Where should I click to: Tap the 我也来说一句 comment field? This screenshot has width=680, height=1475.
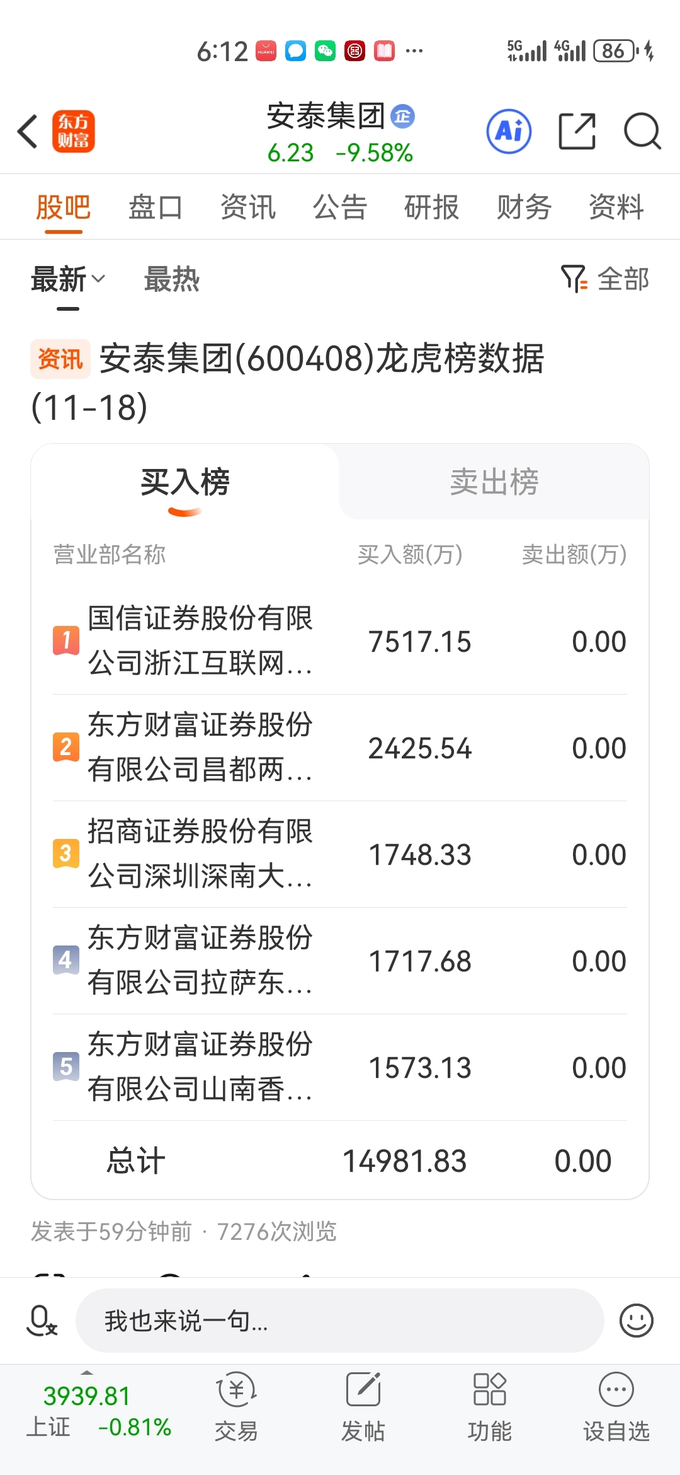tap(340, 1321)
